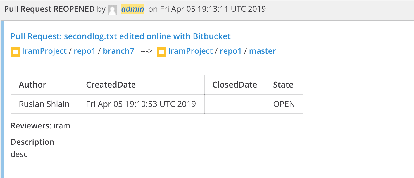414x178 pixels.
Task: Click the CreatedDate column header
Action: 141,85
